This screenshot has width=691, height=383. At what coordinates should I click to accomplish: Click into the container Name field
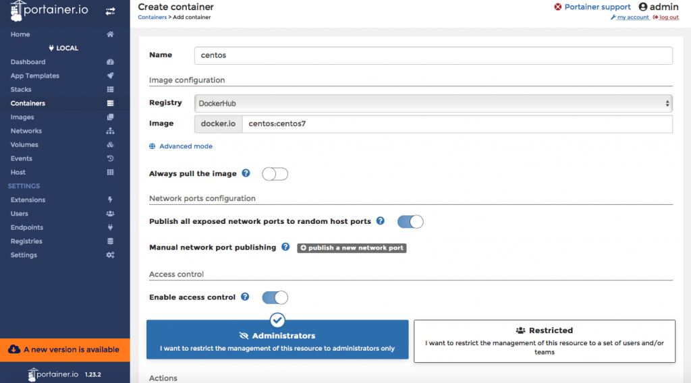(x=433, y=55)
